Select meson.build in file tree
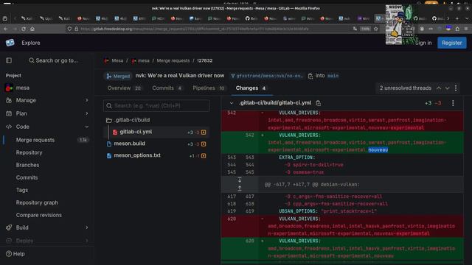 click(156, 144)
